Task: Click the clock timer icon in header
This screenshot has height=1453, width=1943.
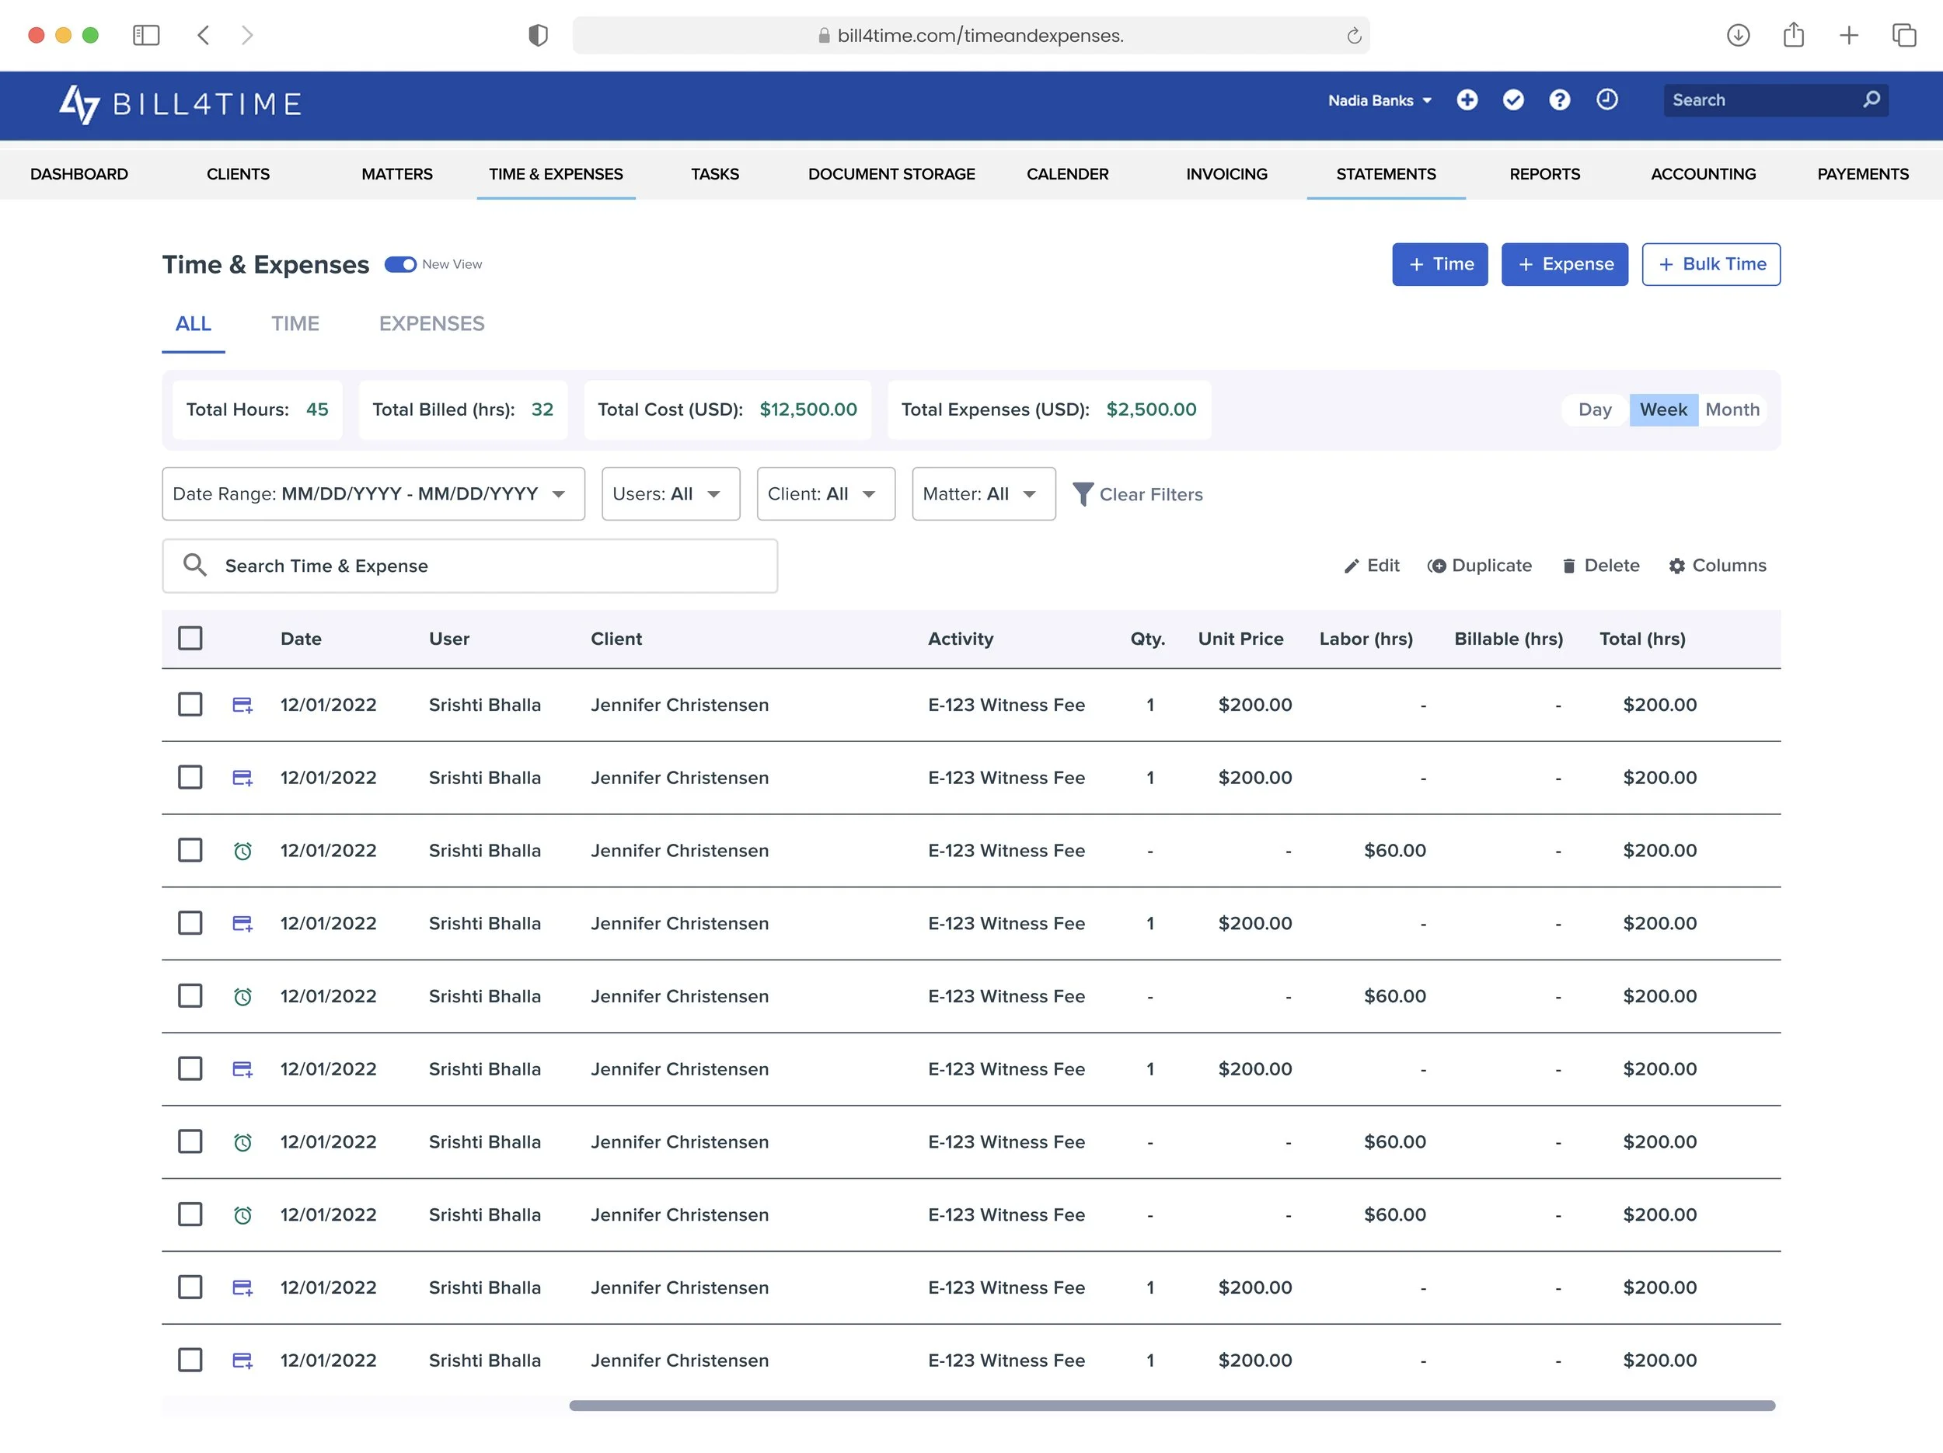Action: [1606, 100]
